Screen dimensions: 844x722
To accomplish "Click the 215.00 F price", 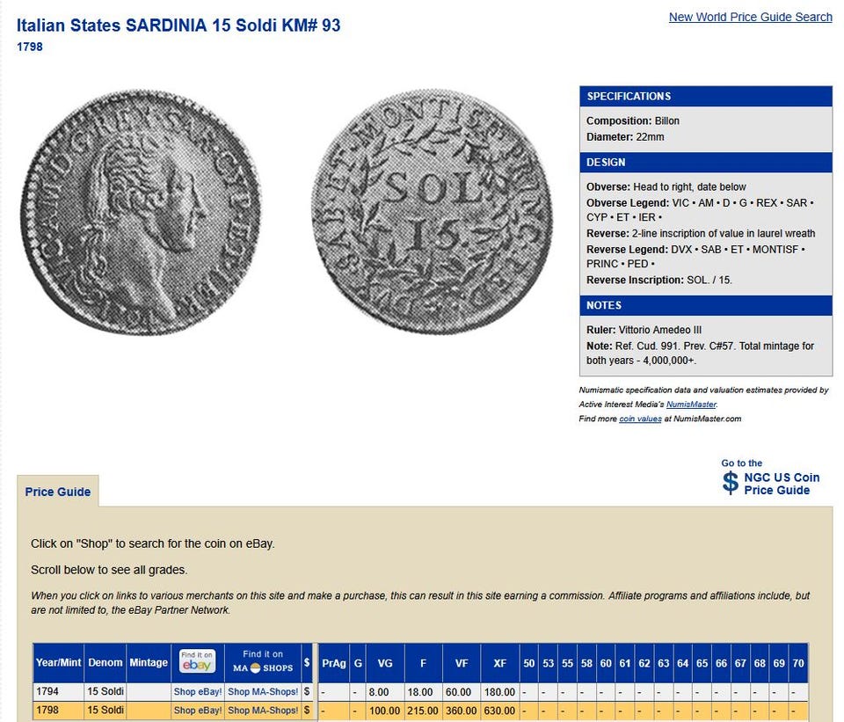I will 423,711.
